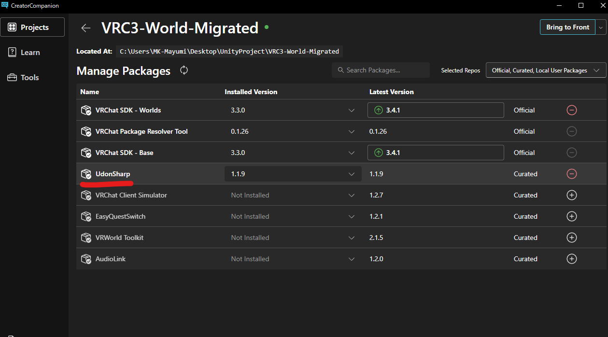The image size is (608, 337).
Task: Click the CreatorCompanion app icon in title bar
Action: pyautogui.click(x=5, y=5)
